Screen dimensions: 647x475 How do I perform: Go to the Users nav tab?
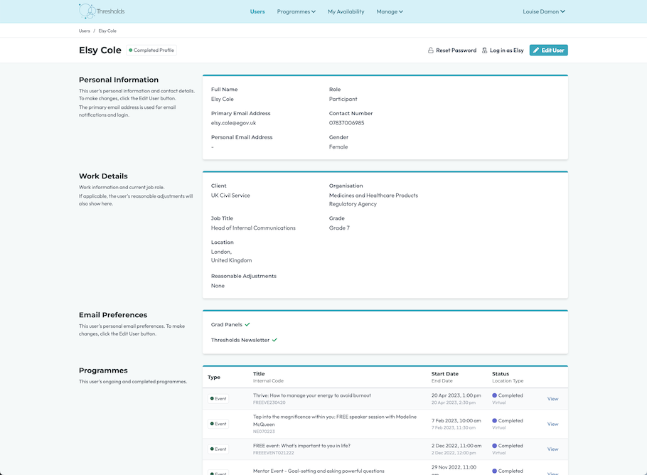click(x=257, y=11)
